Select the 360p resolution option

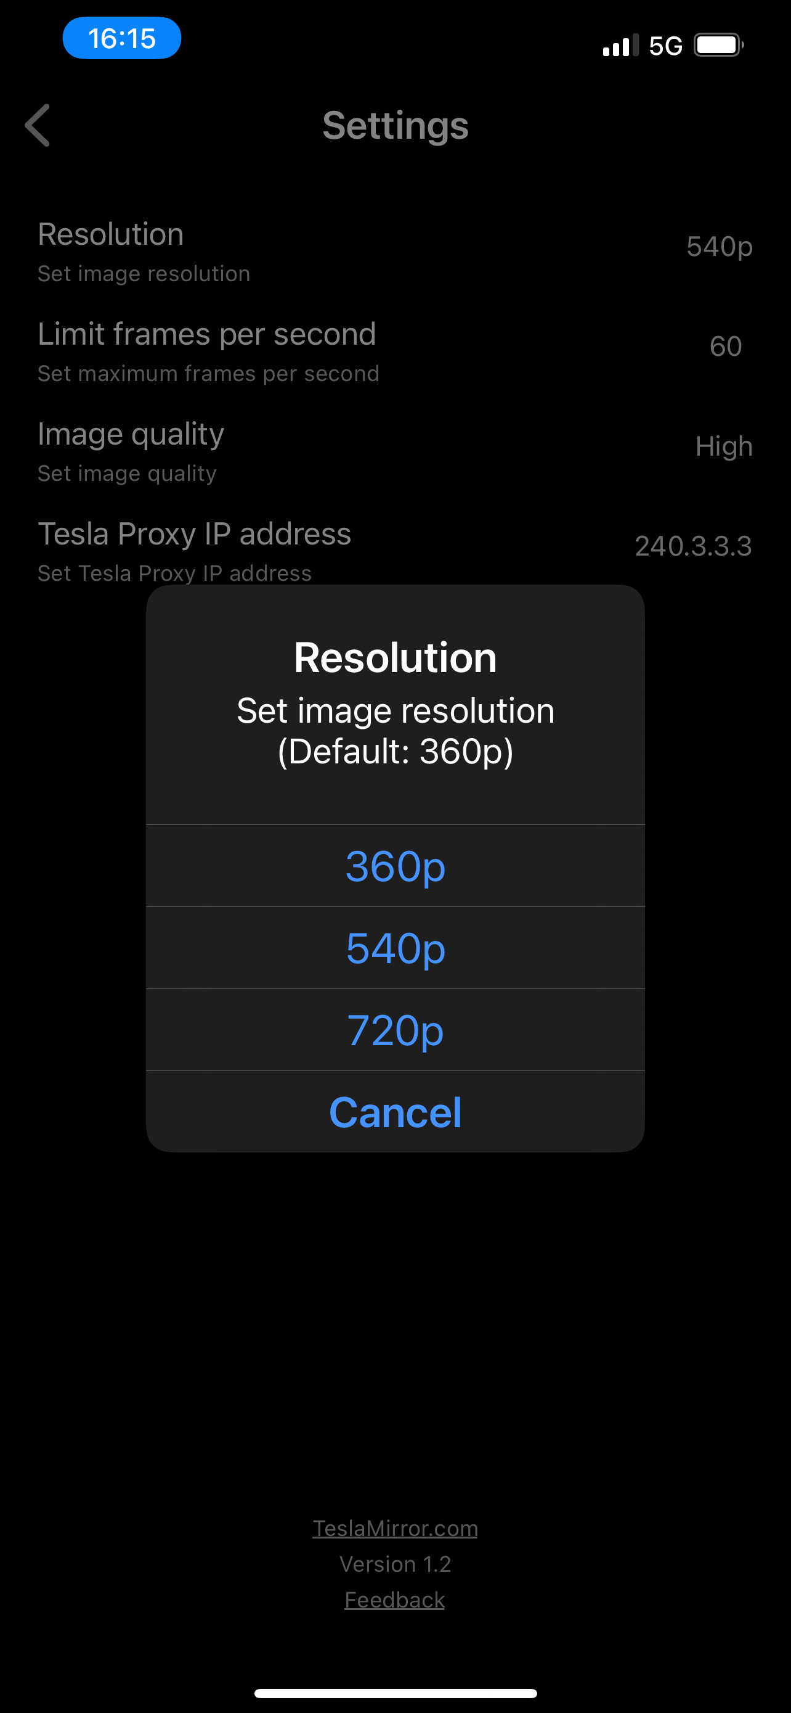tap(395, 865)
